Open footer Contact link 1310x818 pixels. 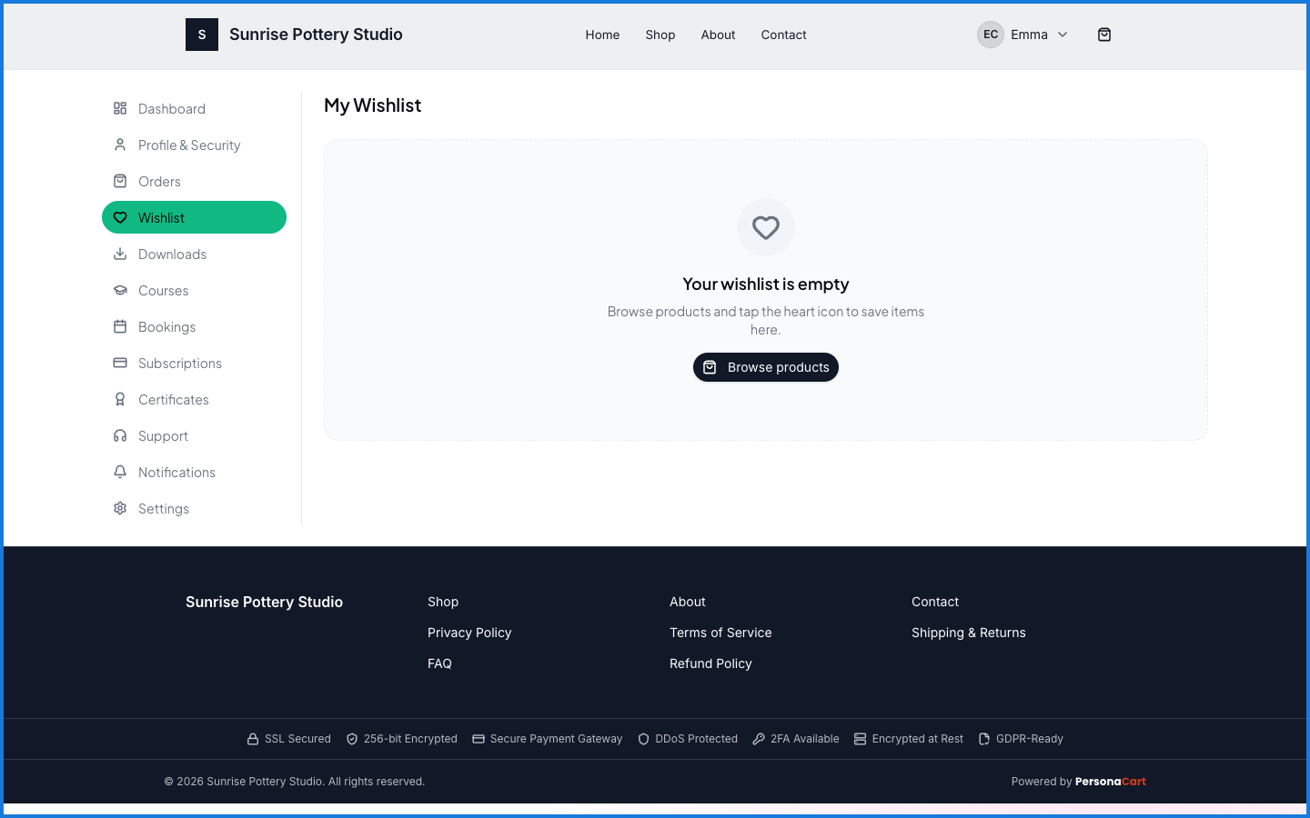coord(935,602)
